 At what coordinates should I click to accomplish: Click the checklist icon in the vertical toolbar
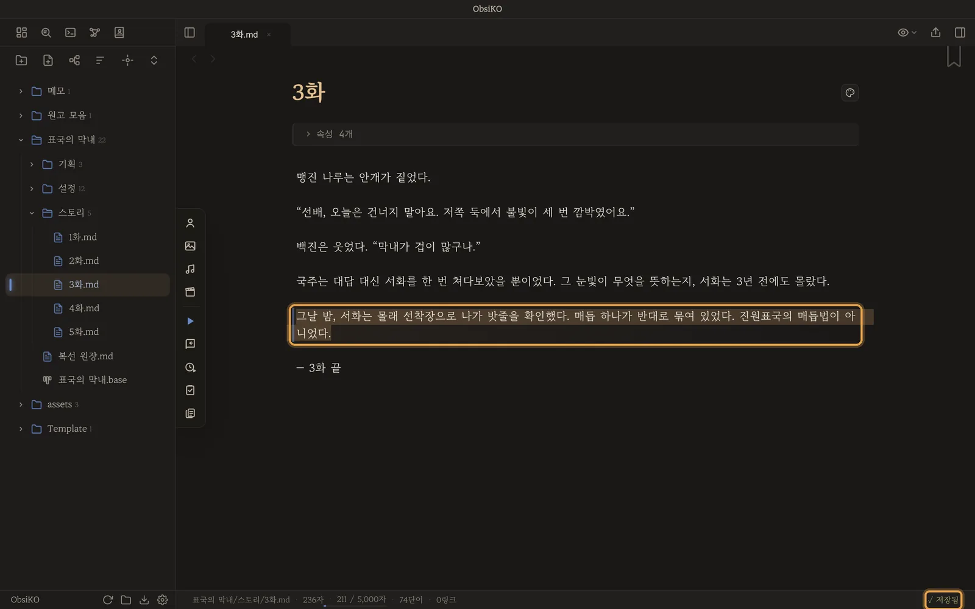(190, 390)
